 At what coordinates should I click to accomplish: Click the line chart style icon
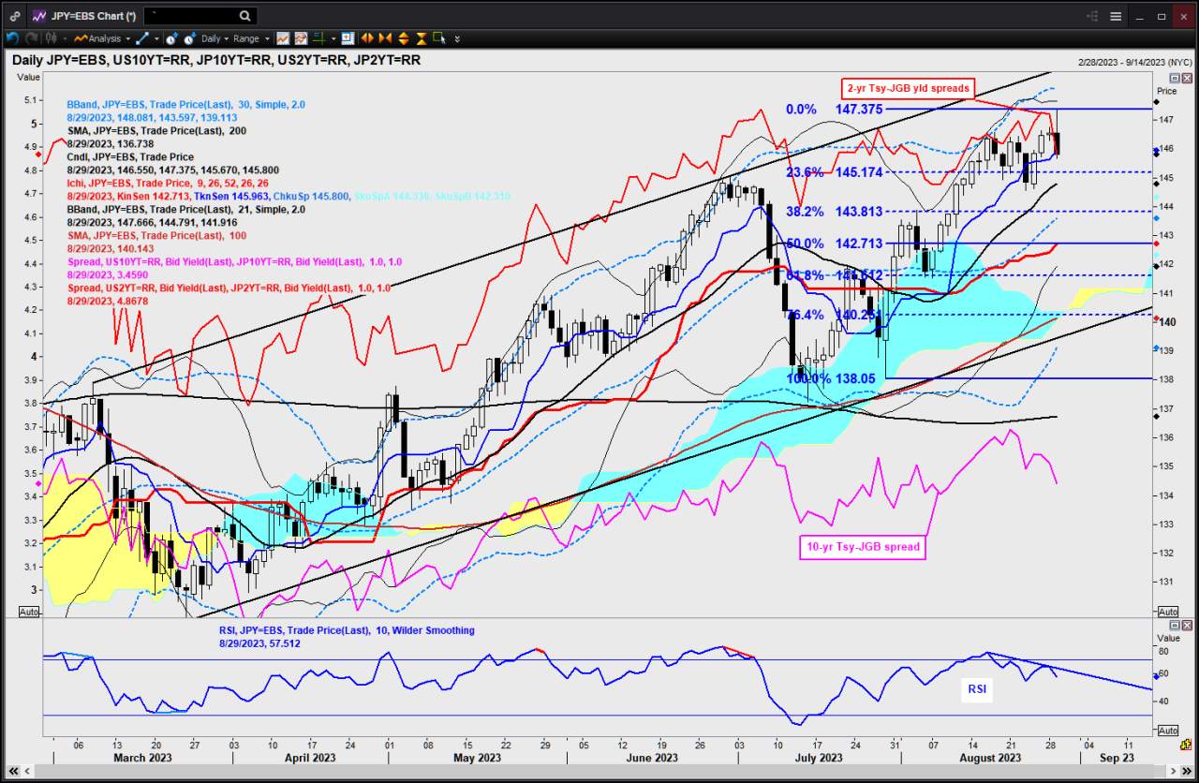tap(283, 38)
